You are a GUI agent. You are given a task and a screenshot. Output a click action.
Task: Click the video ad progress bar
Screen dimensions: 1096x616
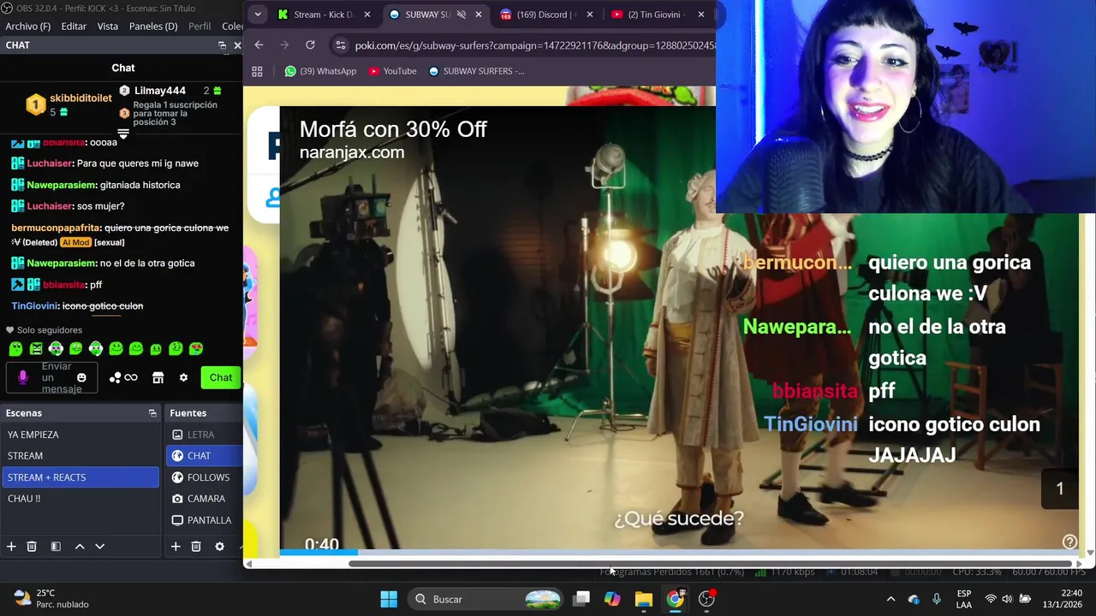[680, 552]
